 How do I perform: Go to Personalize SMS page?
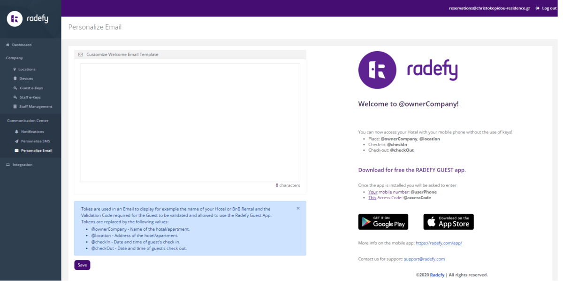[36, 141]
